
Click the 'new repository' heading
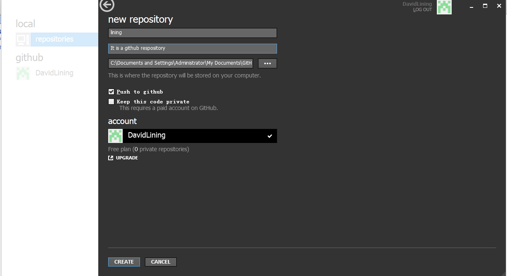point(140,19)
